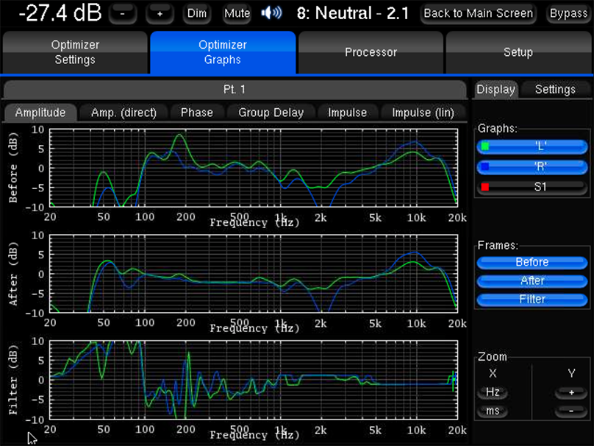Image resolution: width=594 pixels, height=446 pixels.
Task: Open the Display side tab
Action: (x=496, y=90)
